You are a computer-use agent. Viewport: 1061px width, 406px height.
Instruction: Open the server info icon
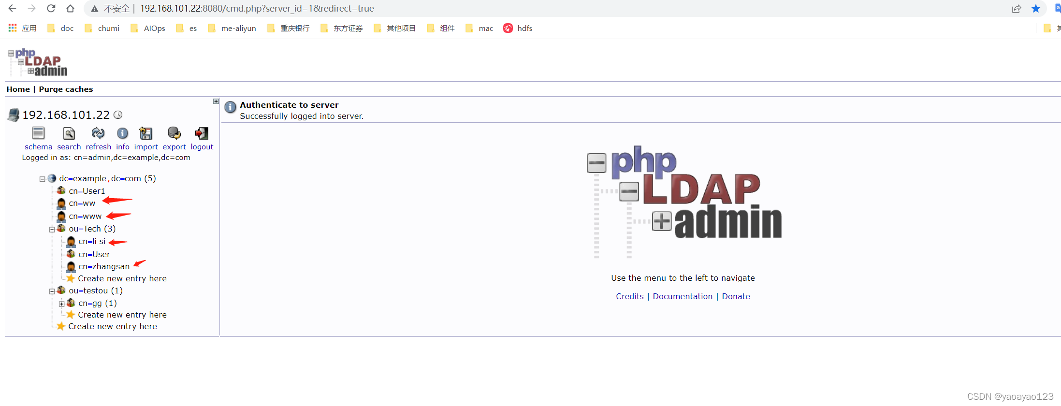[x=123, y=133]
